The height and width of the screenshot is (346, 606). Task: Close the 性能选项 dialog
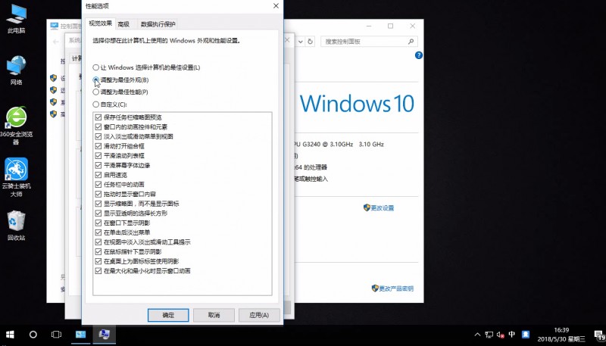(276, 6)
